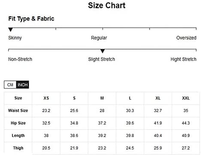Click the Length row label
201x155 pixels.
coord(18,135)
